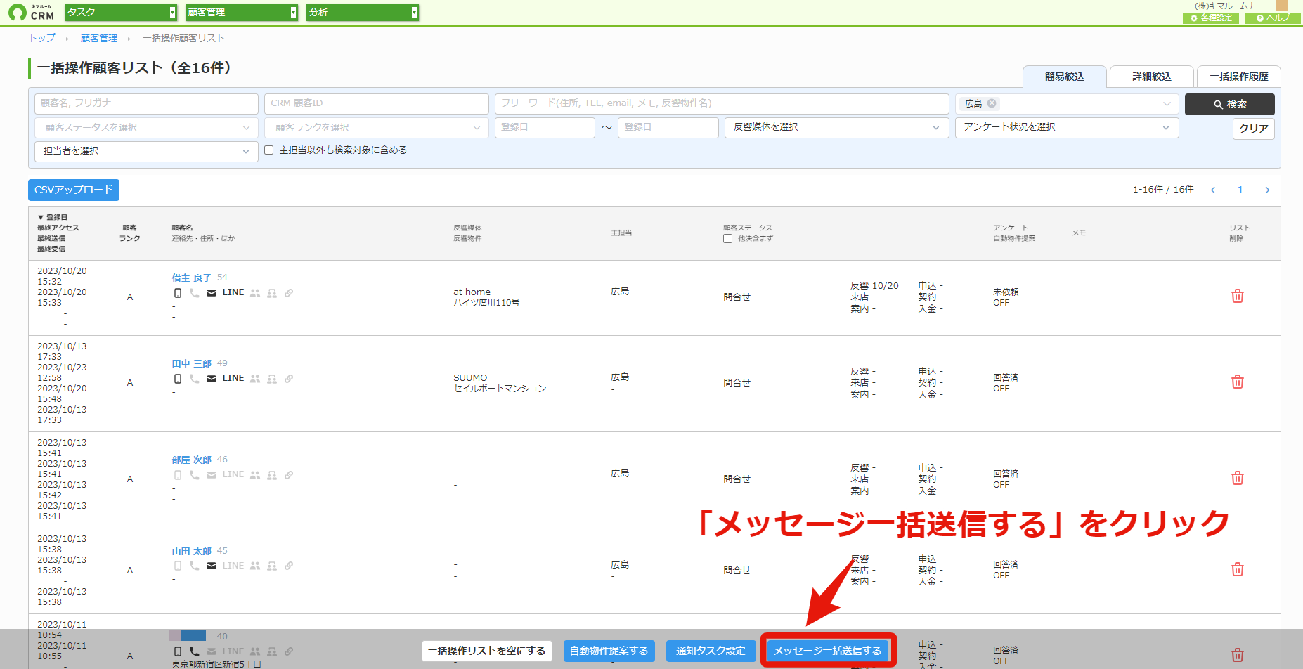Expand 顧客ステータスを選択 dropdown

click(146, 128)
